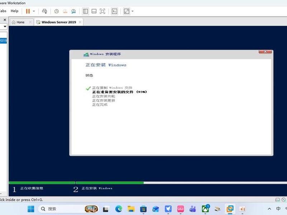Expand the stretch guest options arrow
The height and width of the screenshot is (215, 287).
tap(132, 11)
